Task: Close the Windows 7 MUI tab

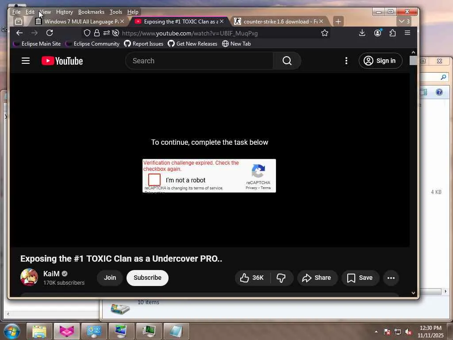Action: point(122,21)
